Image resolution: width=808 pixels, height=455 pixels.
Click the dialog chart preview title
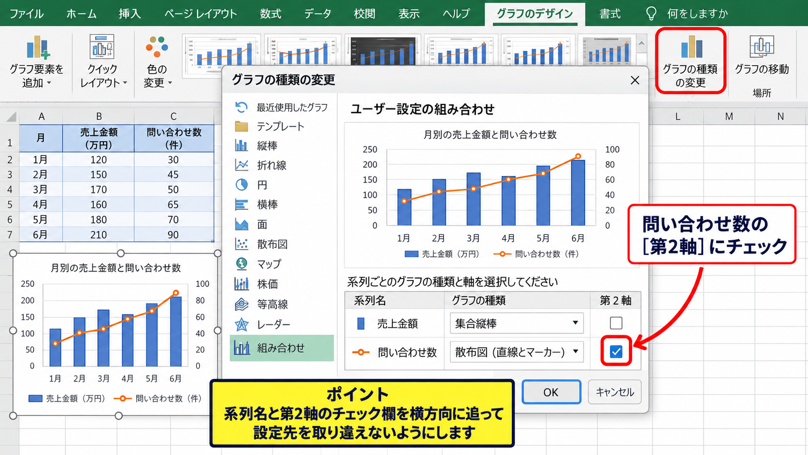pyautogui.click(x=490, y=135)
